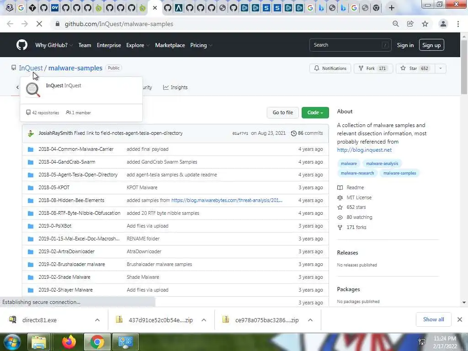This screenshot has height=351, width=468.
Task: Click the share page icon
Action: click(410, 24)
